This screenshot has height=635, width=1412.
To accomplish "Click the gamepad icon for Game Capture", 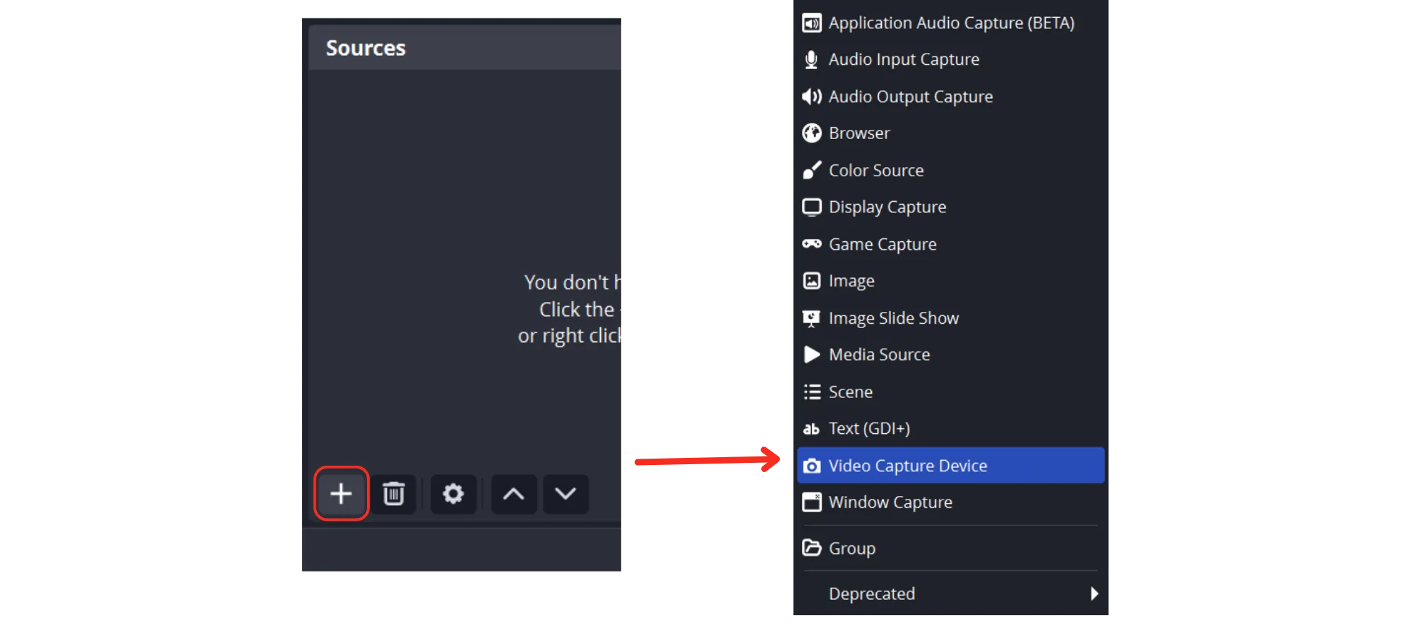I will (812, 244).
